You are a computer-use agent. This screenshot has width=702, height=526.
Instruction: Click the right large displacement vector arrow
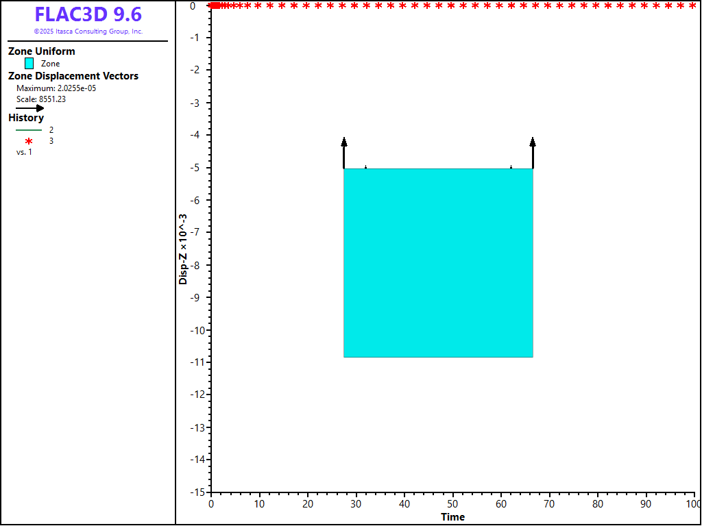tap(533, 152)
